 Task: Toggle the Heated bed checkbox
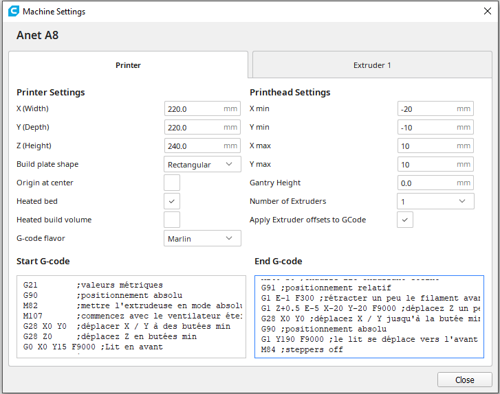172,201
